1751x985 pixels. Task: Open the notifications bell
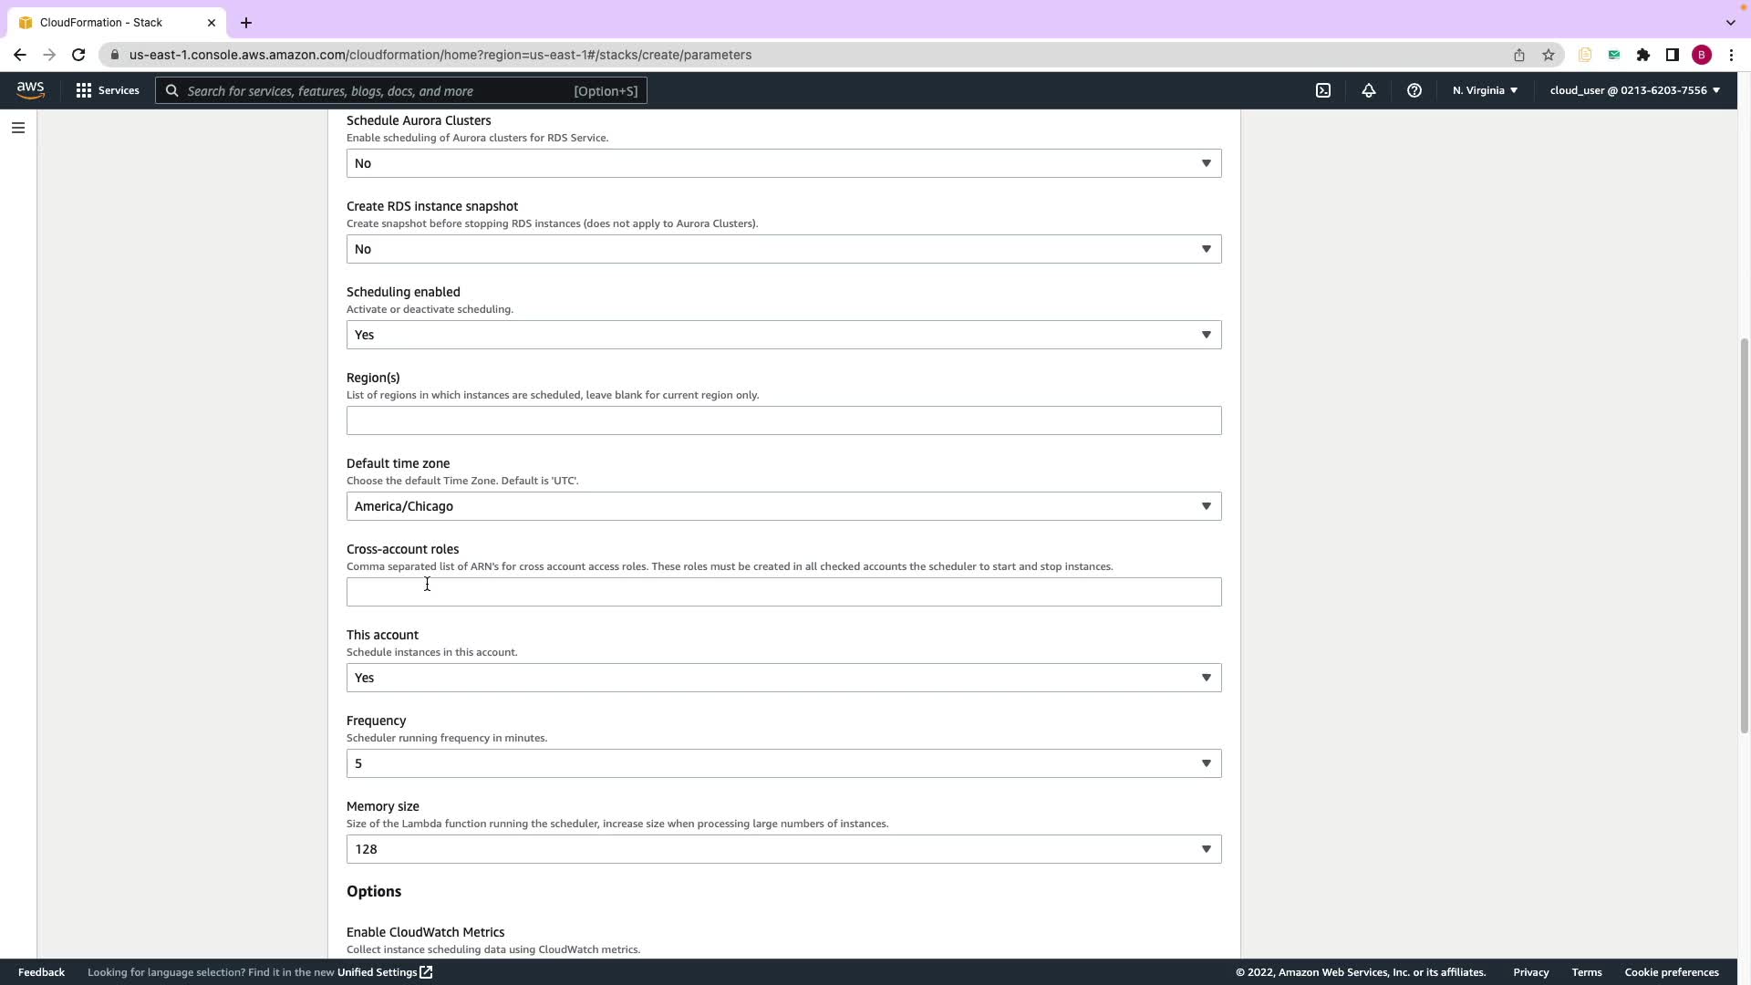click(1369, 90)
